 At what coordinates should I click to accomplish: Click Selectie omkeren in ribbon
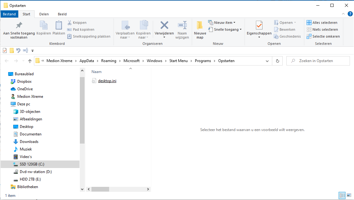323,36
